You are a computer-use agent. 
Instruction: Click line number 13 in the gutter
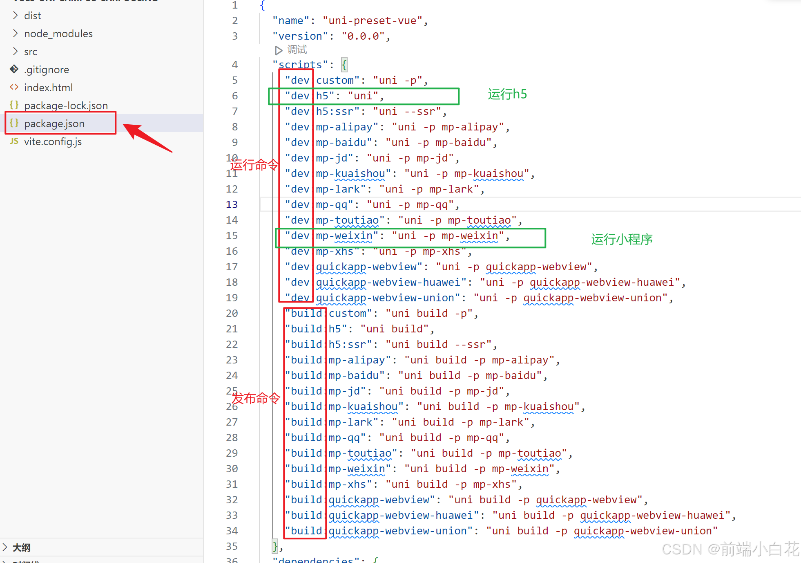point(232,204)
